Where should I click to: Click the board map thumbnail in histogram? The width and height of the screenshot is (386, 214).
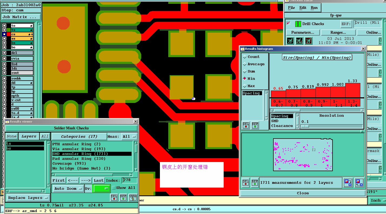click(303, 155)
